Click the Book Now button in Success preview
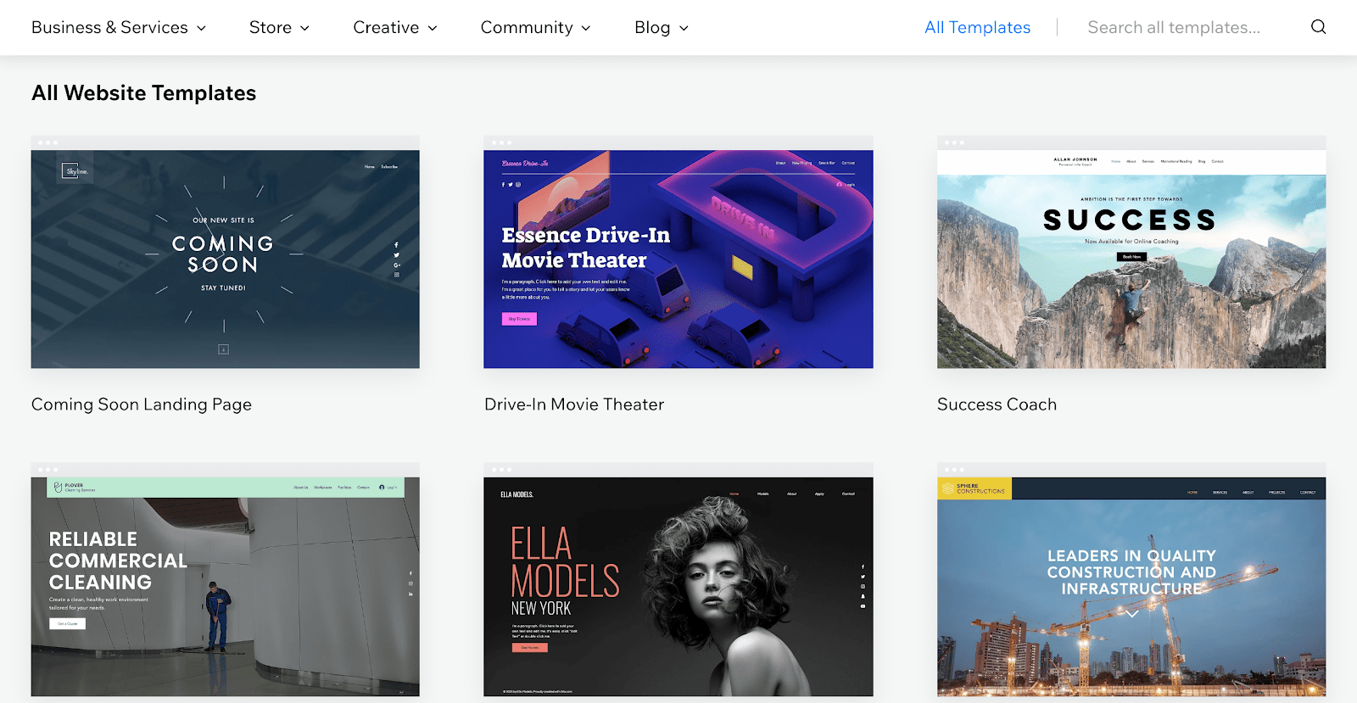This screenshot has width=1357, height=703. [1131, 256]
